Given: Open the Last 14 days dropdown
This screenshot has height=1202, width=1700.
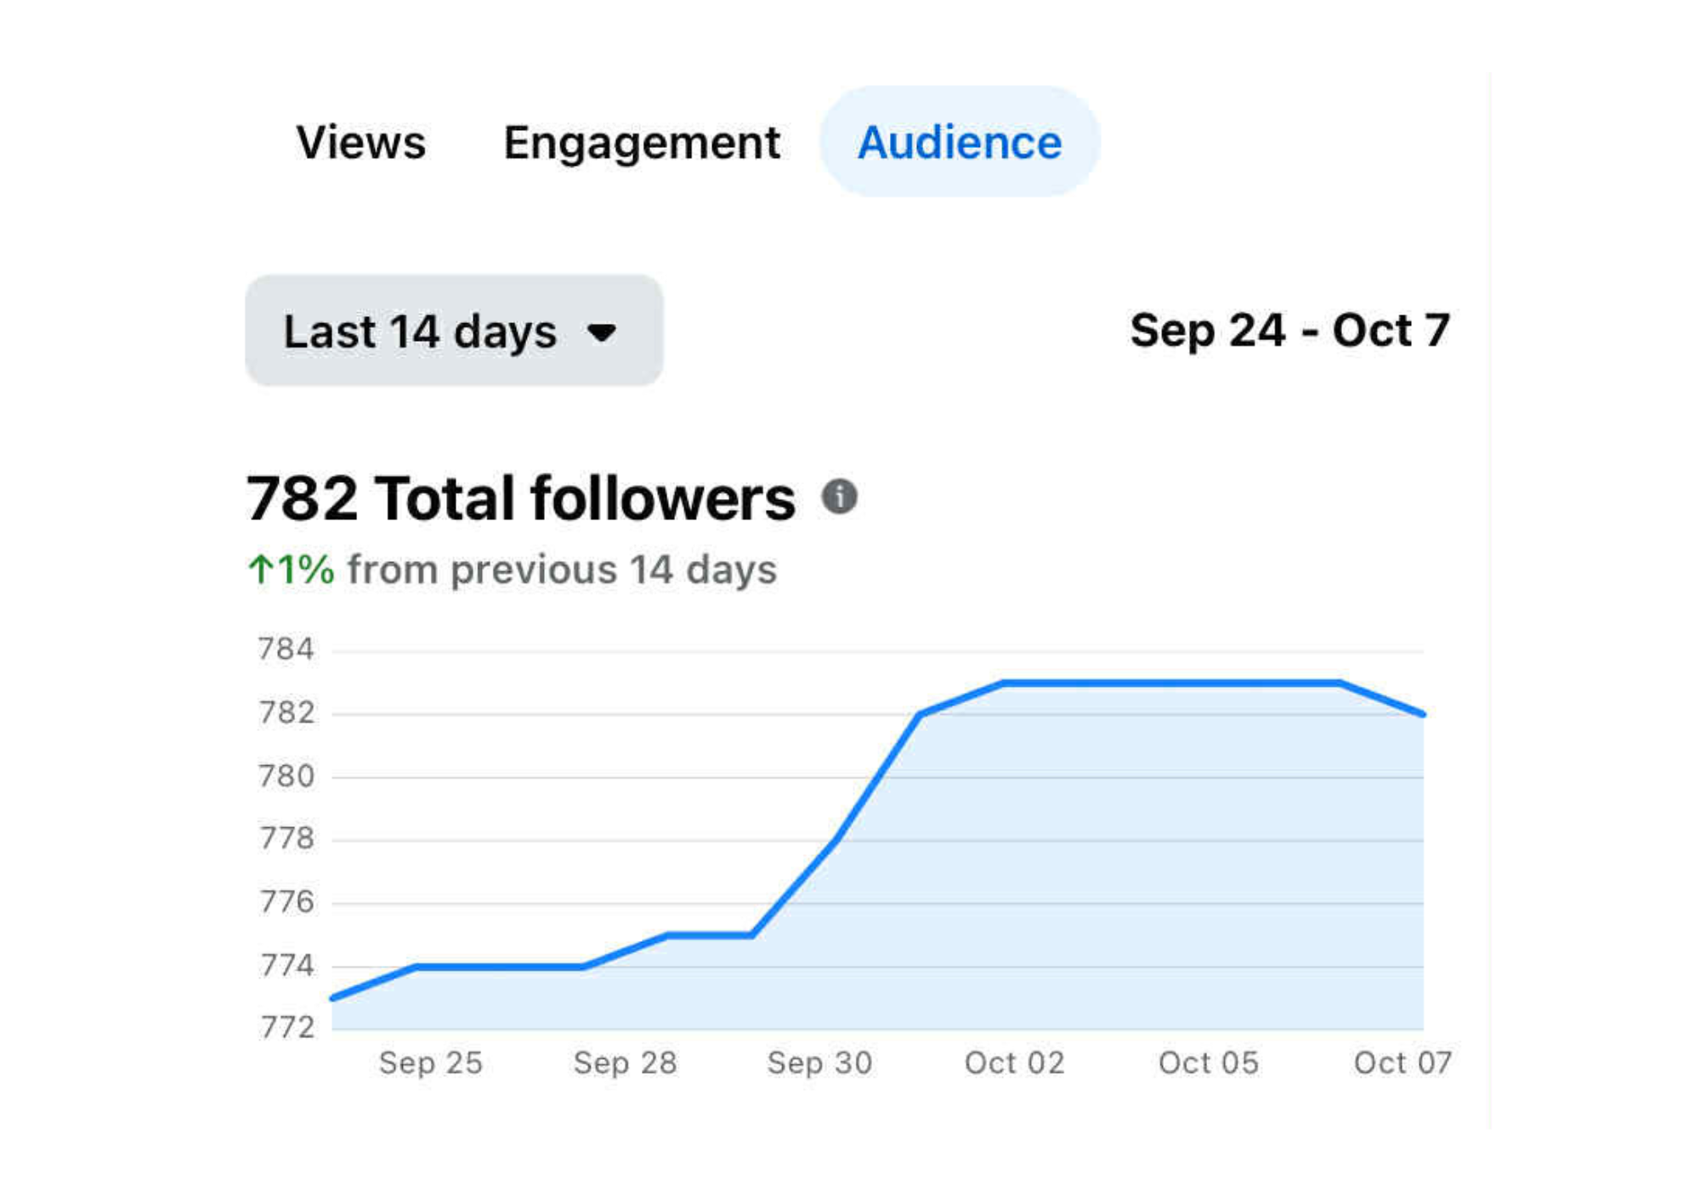Looking at the screenshot, I should coord(454,331).
